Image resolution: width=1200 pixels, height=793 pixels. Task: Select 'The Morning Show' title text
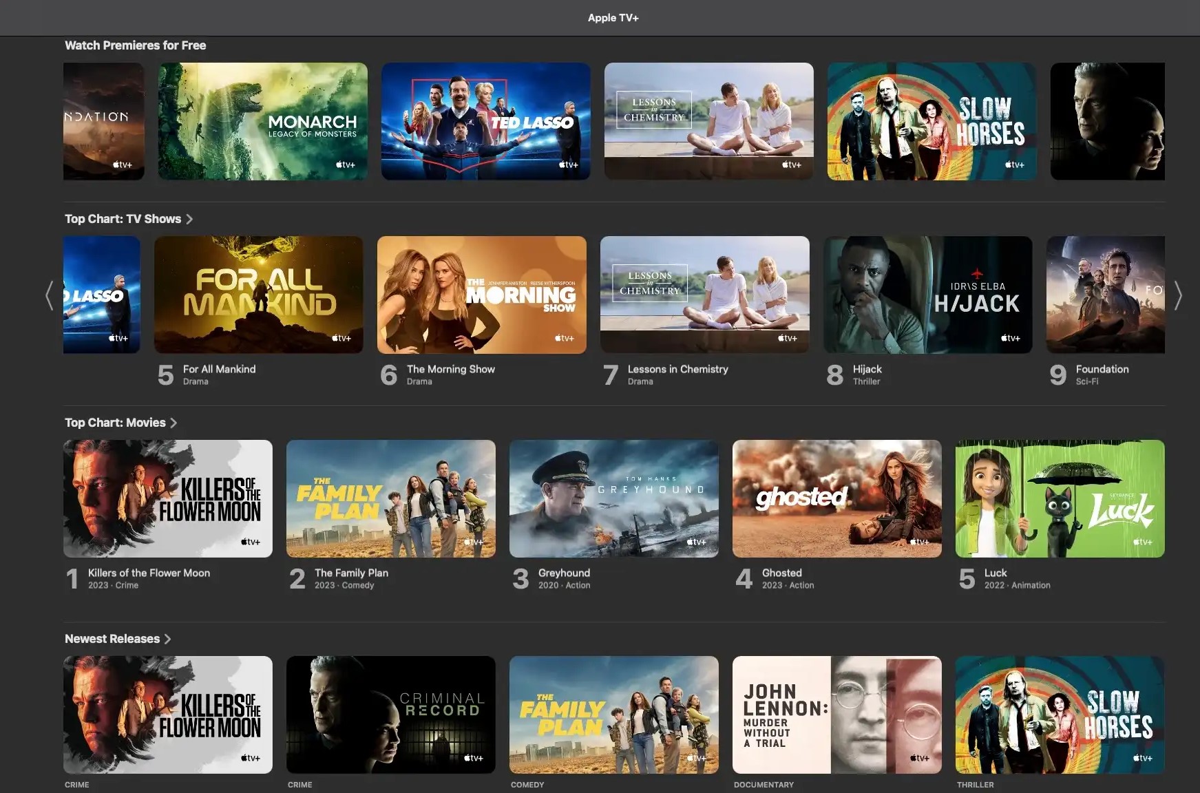tap(450, 369)
